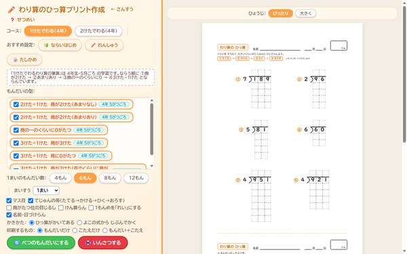Apply the ならいはじめ preset
The image size is (407, 254).
pos(60,45)
